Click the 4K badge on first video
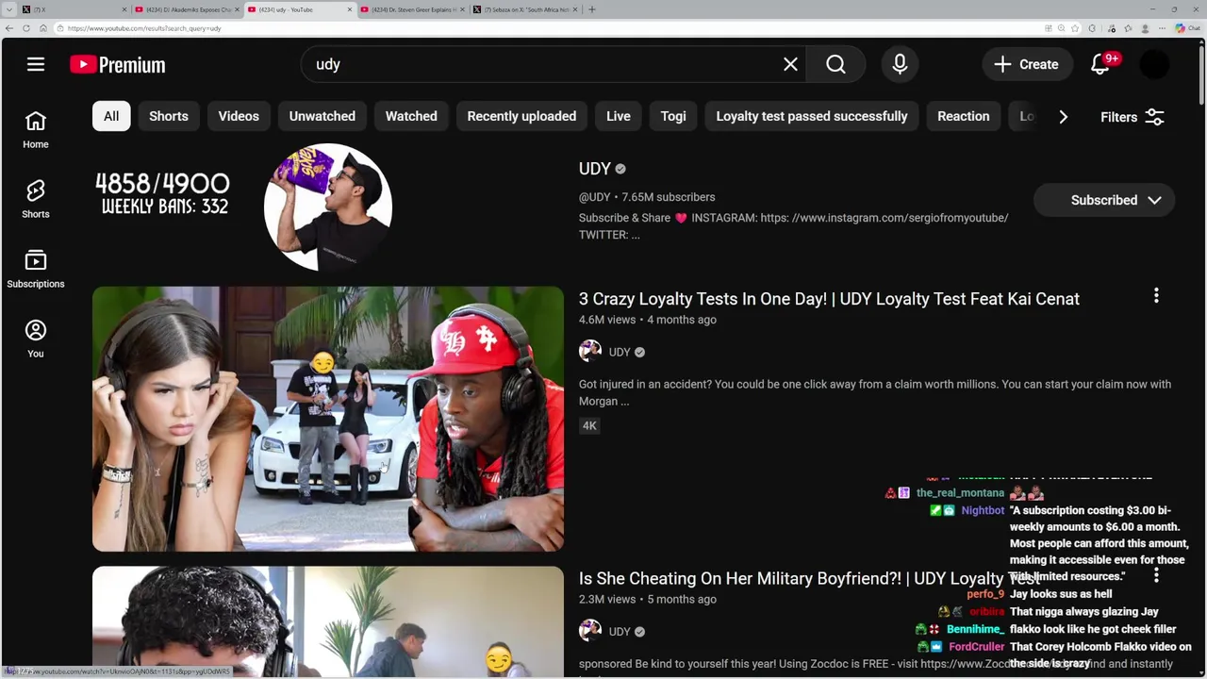Viewport: 1207px width, 679px height. pos(589,425)
